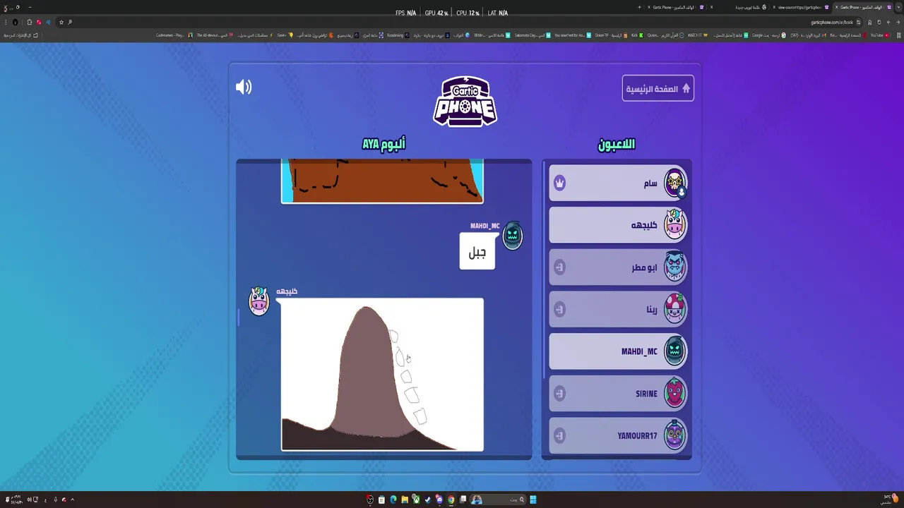
Task: Open Microsoft Edge from the taskbar
Action: 393,500
